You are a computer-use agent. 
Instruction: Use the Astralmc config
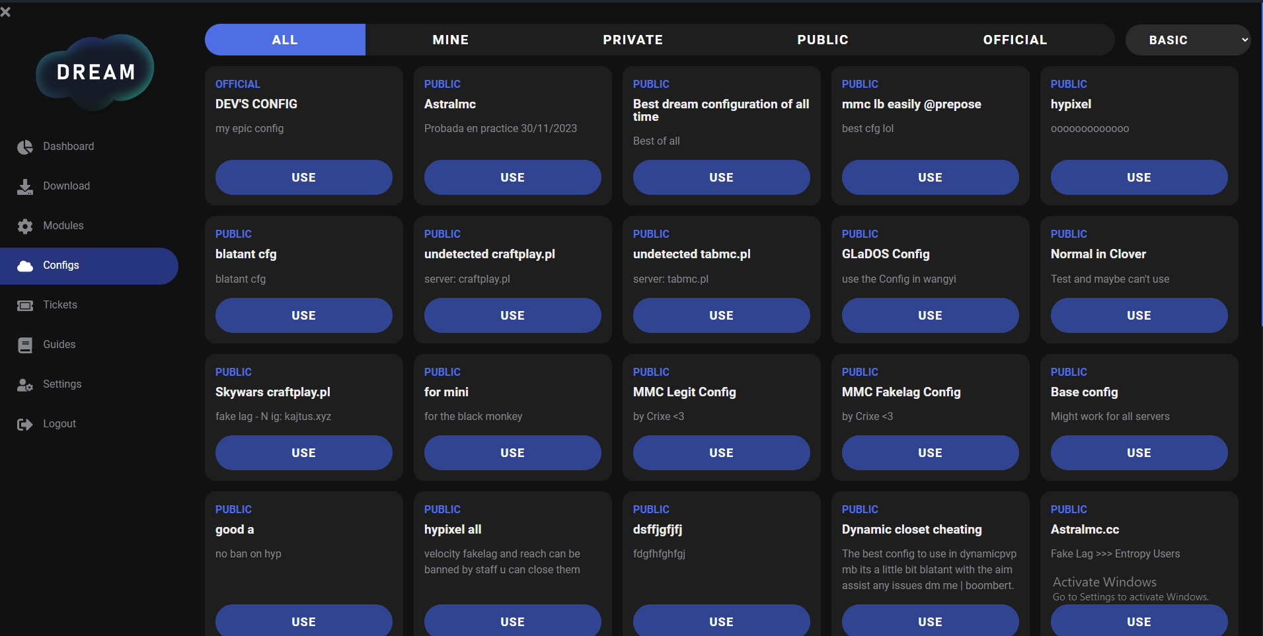coord(512,177)
